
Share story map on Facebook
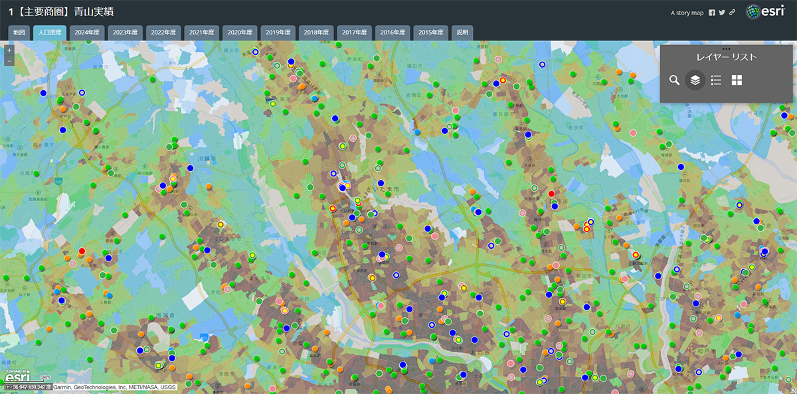click(712, 13)
